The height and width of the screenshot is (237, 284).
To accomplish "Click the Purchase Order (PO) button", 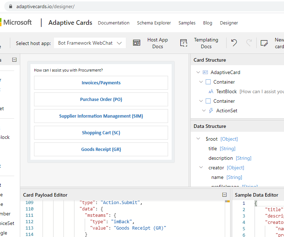I will [101, 99].
